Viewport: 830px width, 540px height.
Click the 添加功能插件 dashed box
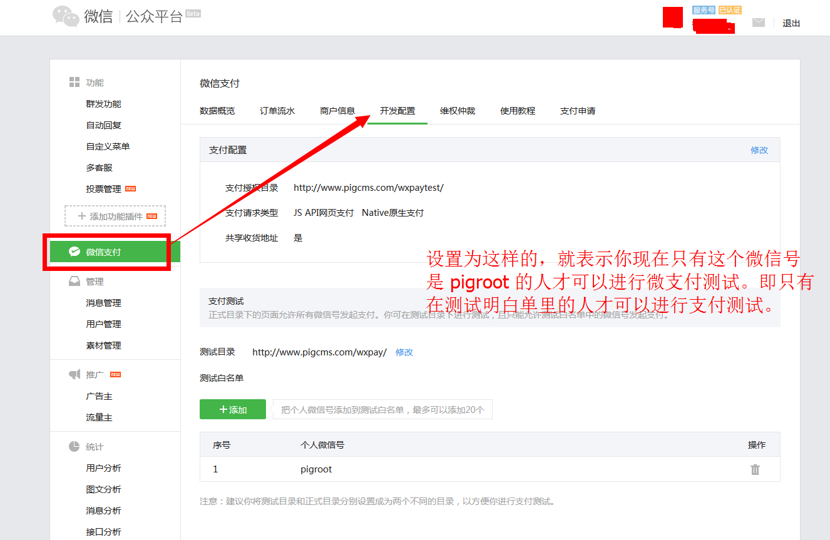click(x=115, y=215)
